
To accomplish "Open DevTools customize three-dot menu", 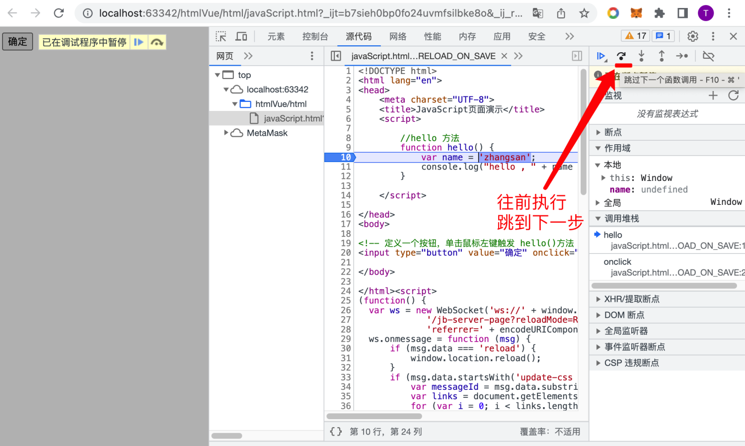I will pos(713,36).
